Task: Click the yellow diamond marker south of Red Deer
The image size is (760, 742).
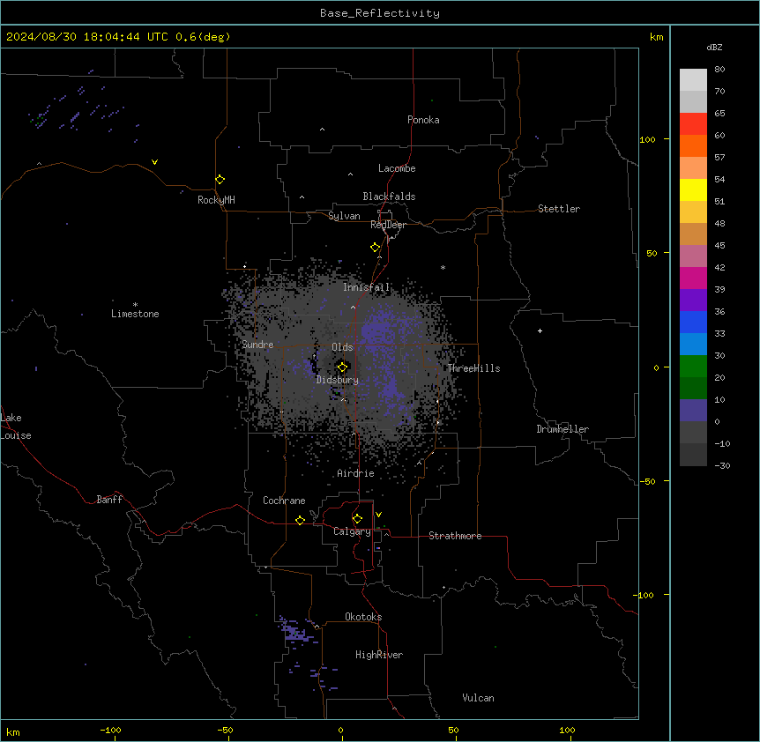Action: coord(375,248)
